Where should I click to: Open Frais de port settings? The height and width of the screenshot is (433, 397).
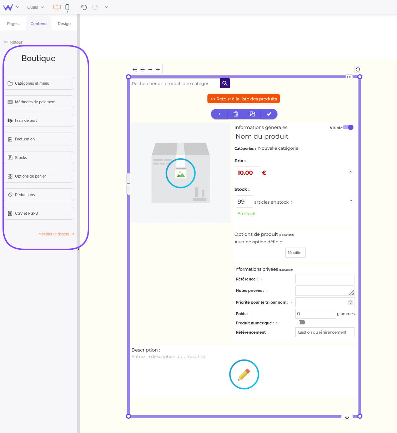pyautogui.click(x=39, y=120)
